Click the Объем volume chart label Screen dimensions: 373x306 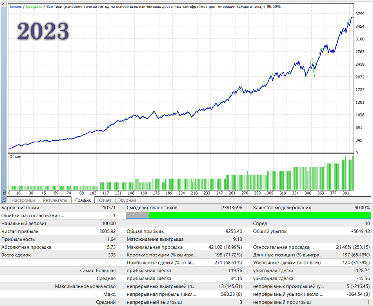point(16,157)
